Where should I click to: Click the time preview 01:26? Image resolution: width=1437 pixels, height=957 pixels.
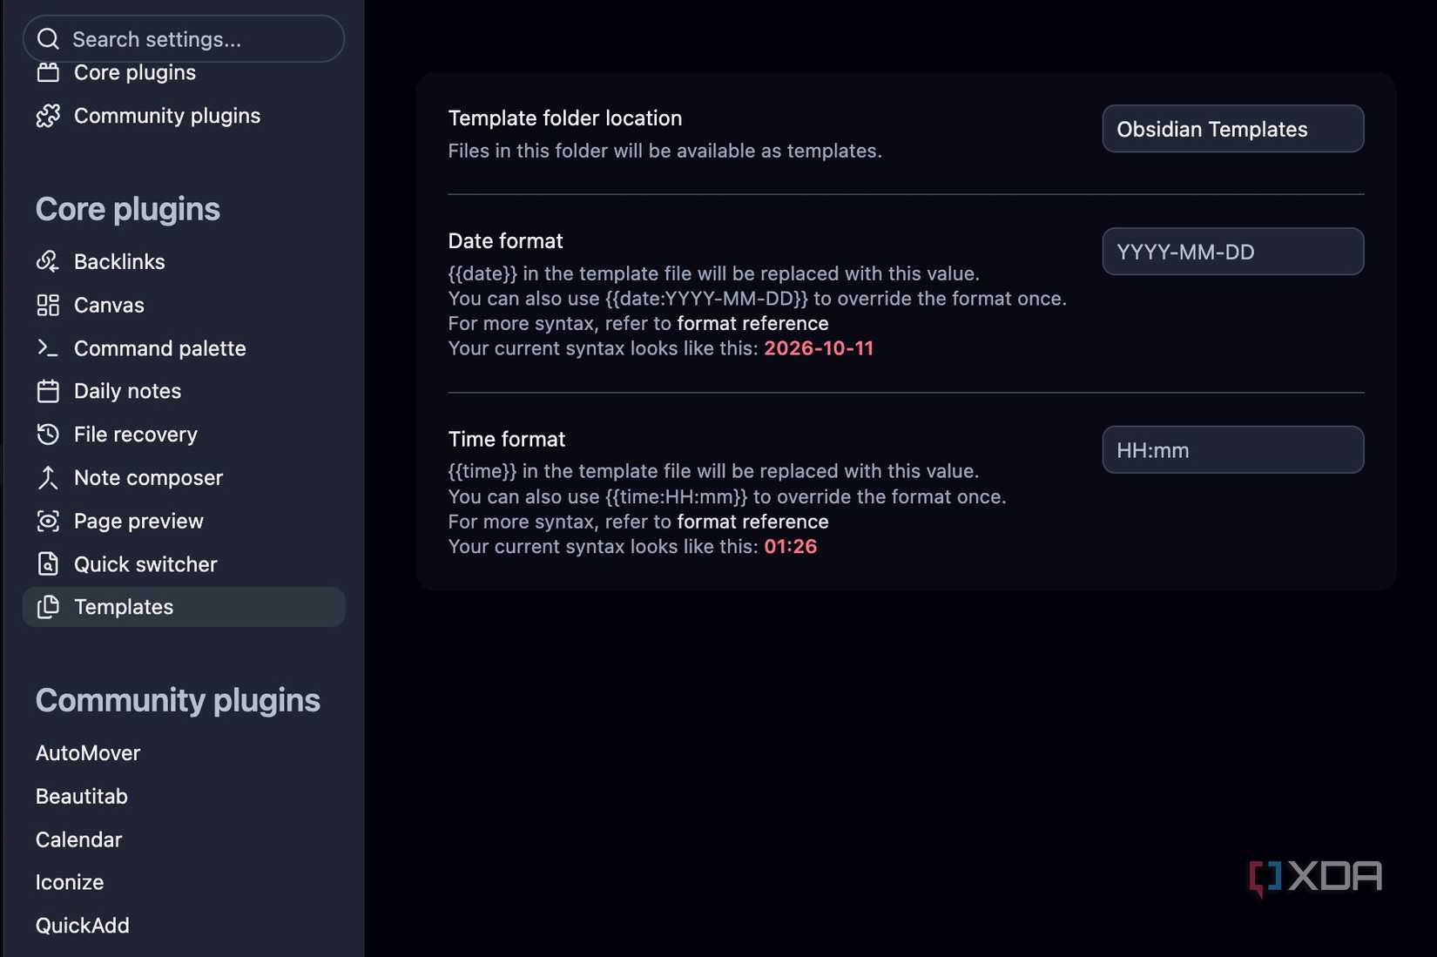[x=791, y=547]
